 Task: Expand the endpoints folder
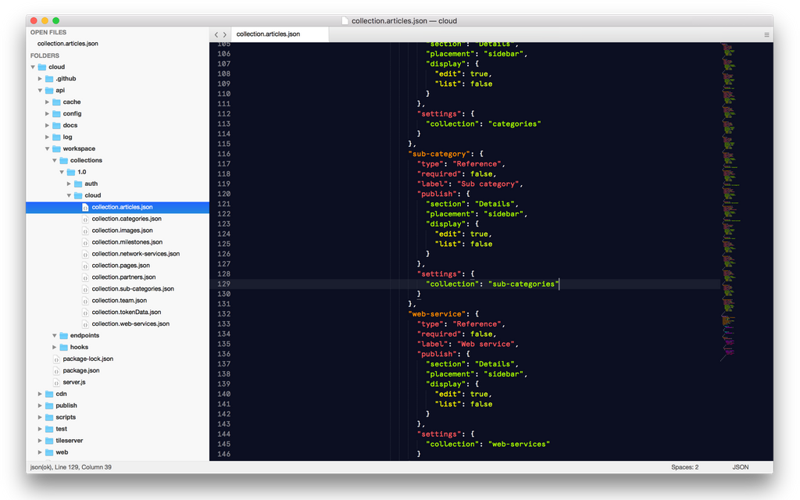coord(53,335)
